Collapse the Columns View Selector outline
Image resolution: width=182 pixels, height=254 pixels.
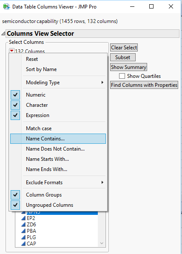3,34
